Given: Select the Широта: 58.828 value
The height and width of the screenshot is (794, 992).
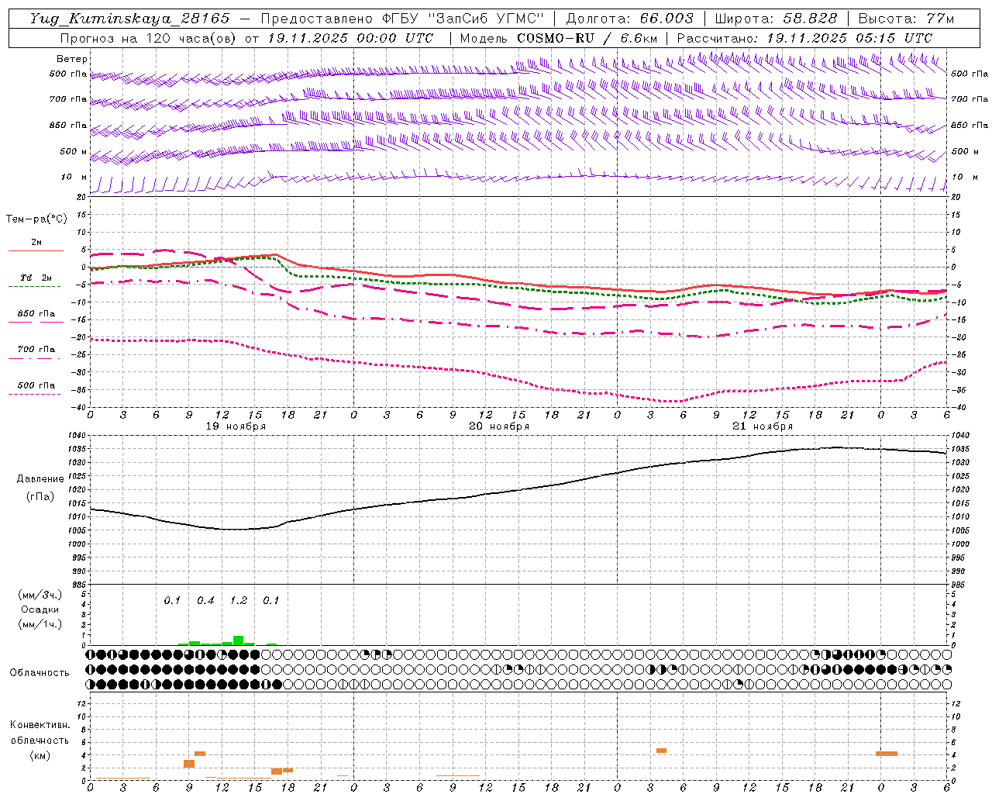Looking at the screenshot, I should pyautogui.click(x=776, y=19).
